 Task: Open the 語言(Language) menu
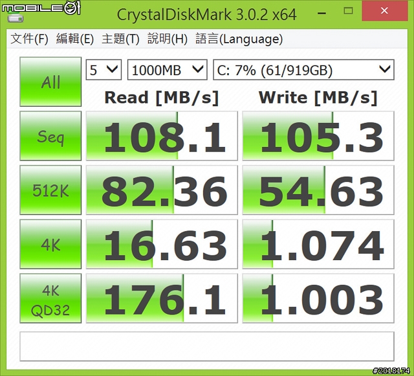pyautogui.click(x=239, y=39)
